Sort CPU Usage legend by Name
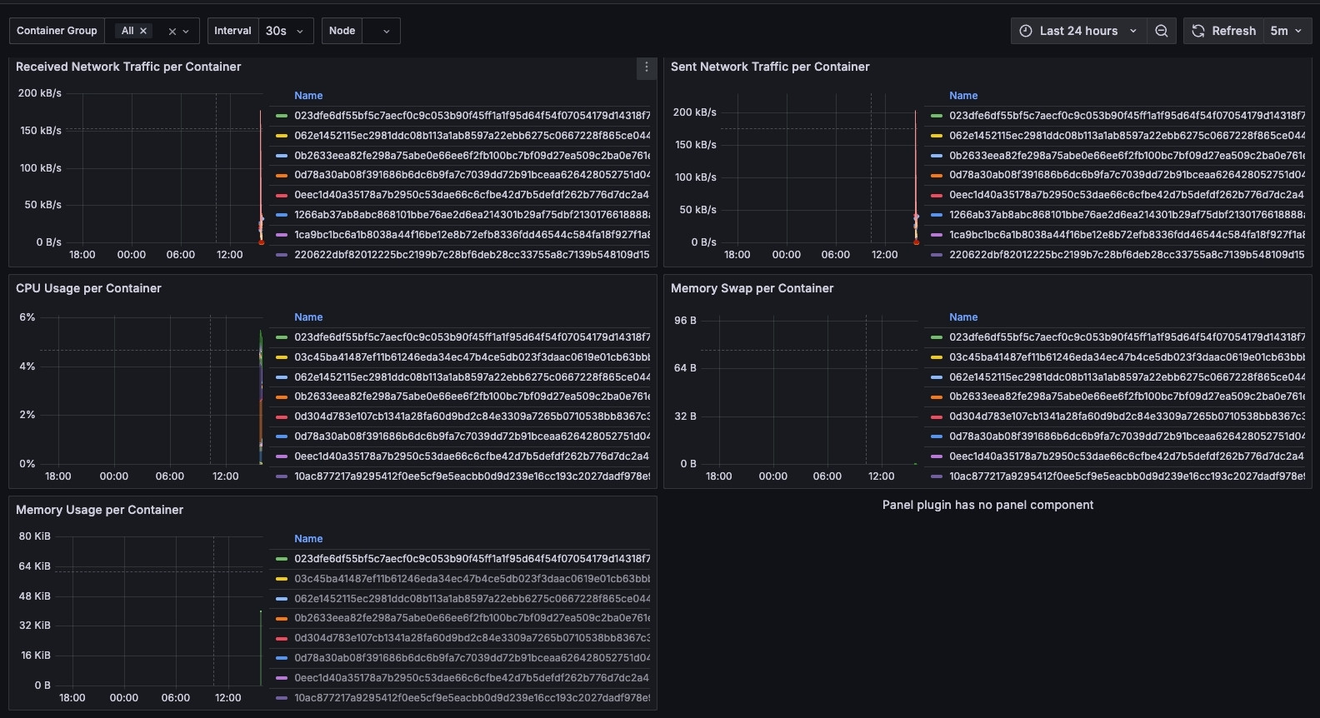Image resolution: width=1320 pixels, height=718 pixels. pos(308,317)
